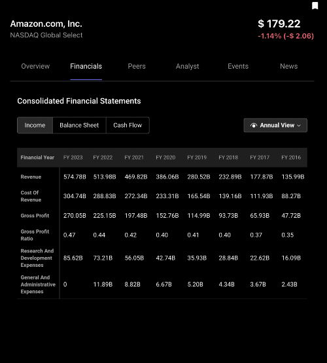
Task: Click the FY 2023 column header
Action: pos(73,158)
